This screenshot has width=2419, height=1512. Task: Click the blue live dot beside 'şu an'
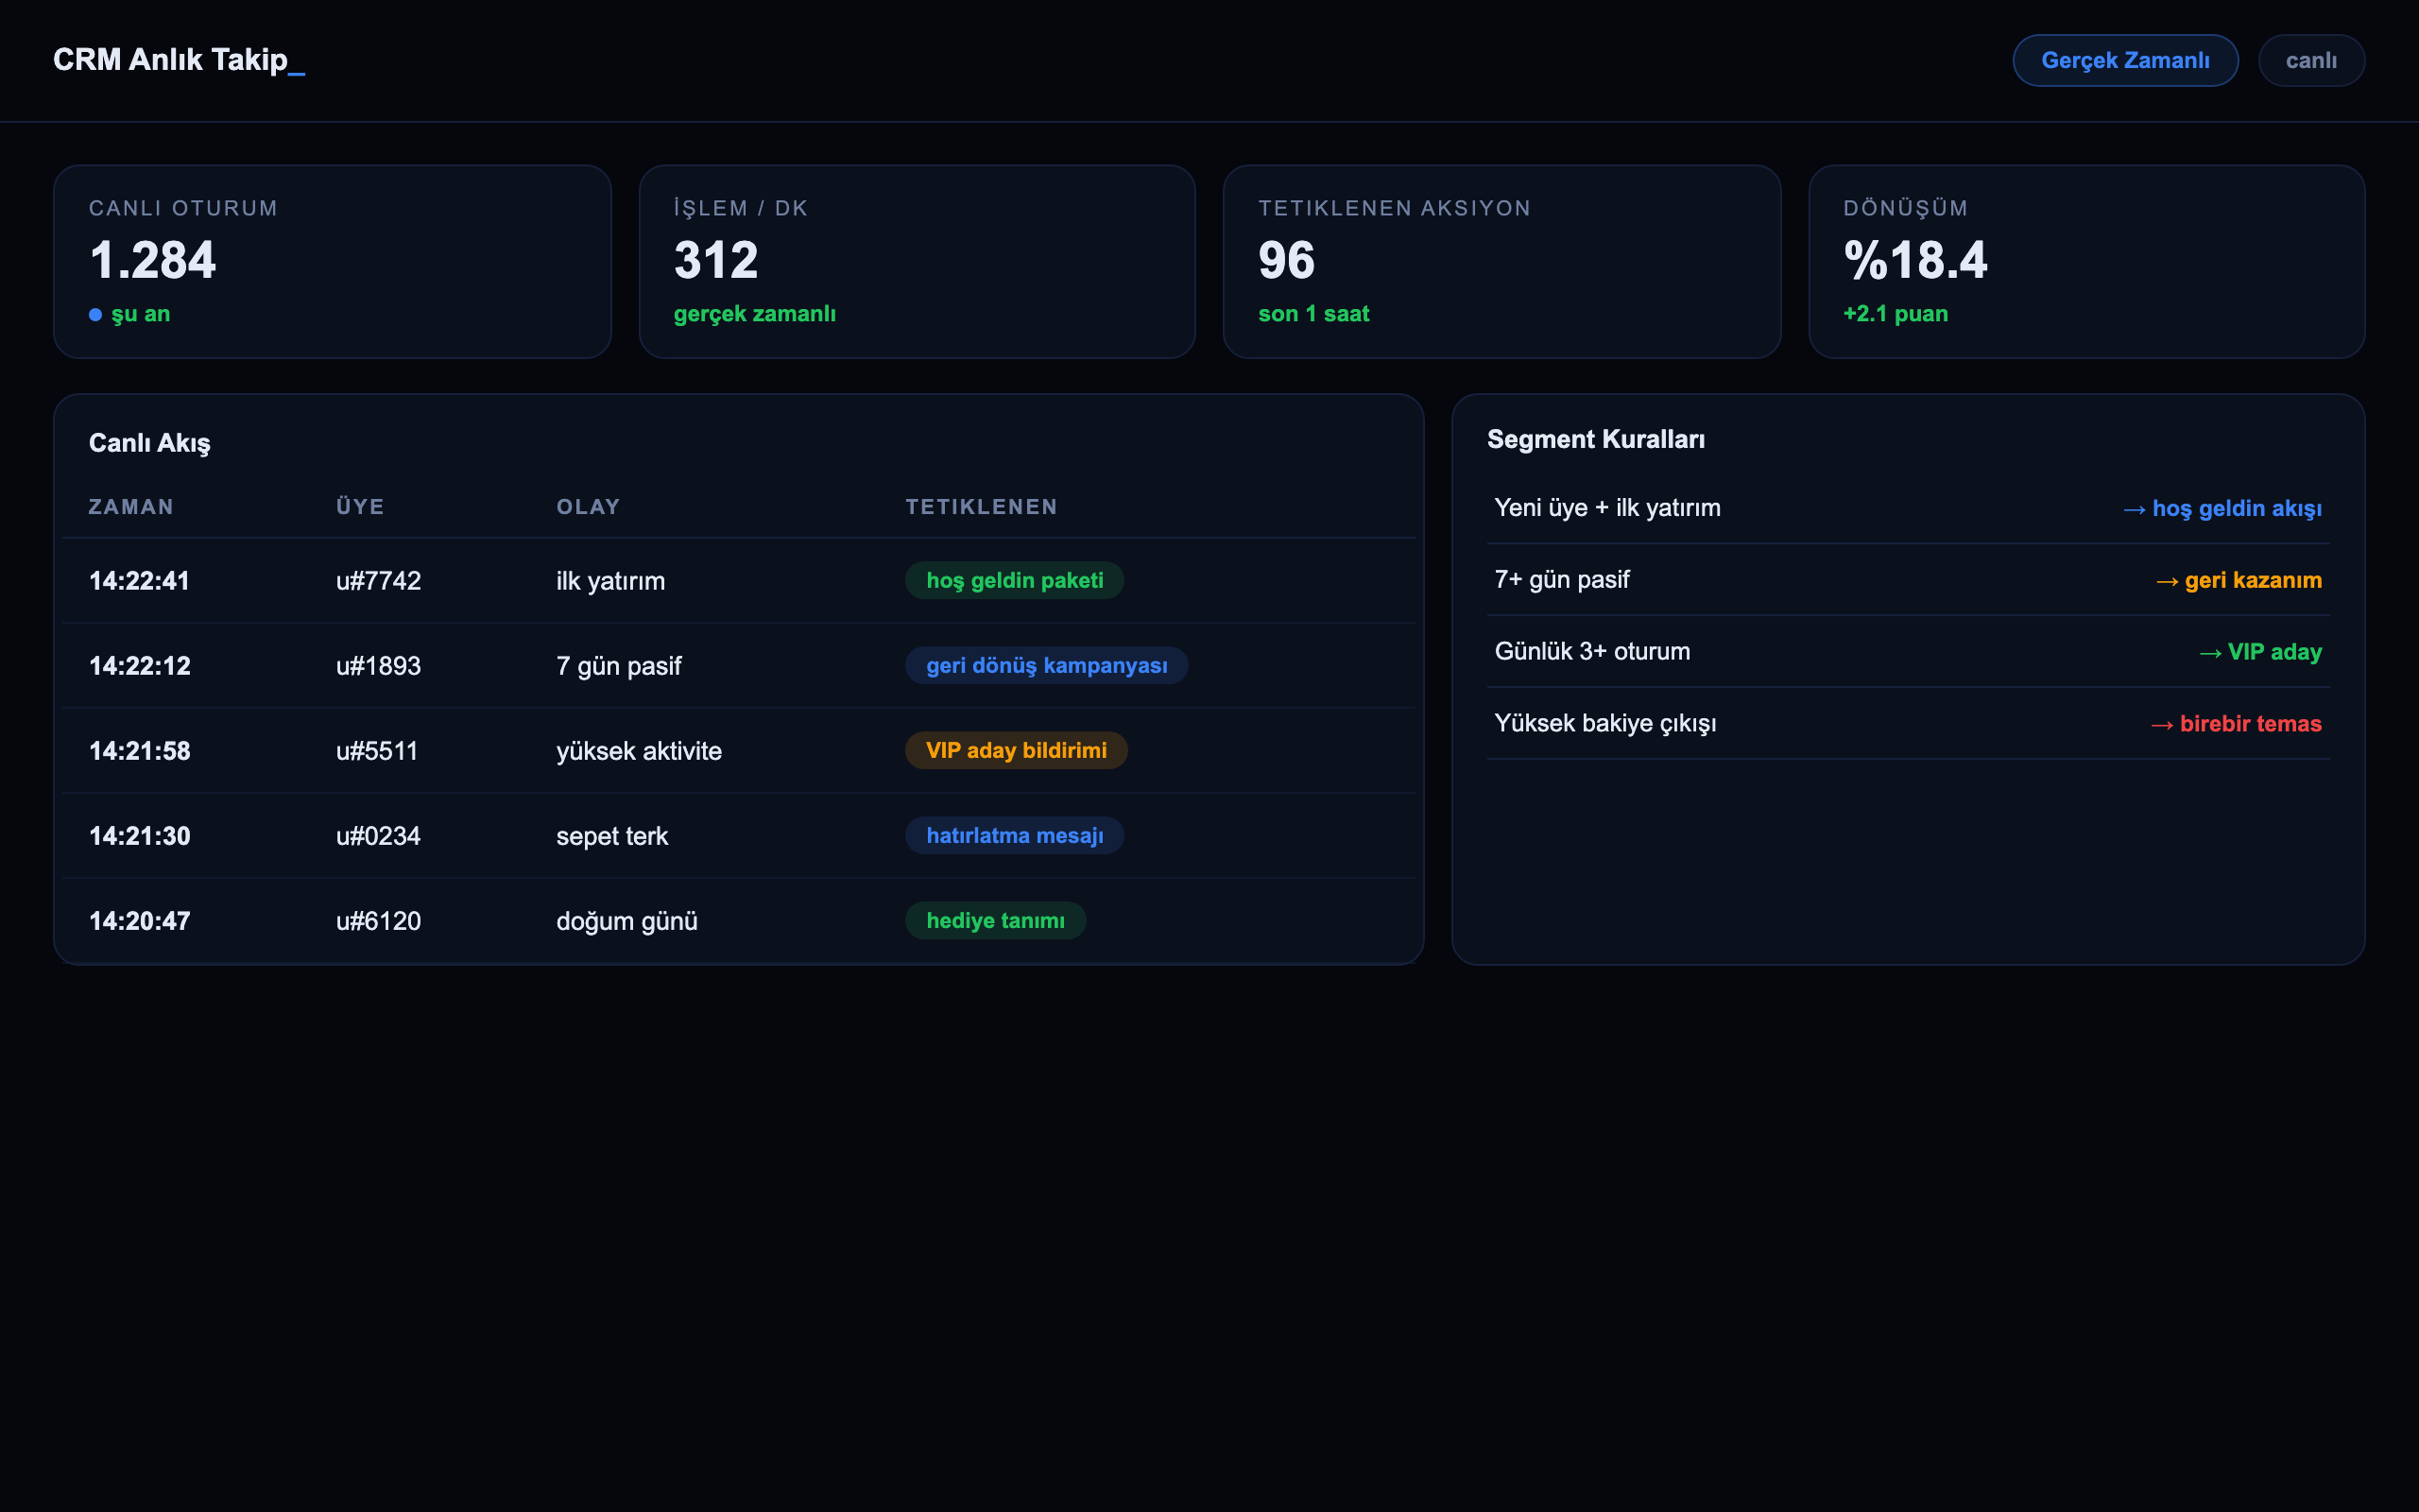[94, 314]
